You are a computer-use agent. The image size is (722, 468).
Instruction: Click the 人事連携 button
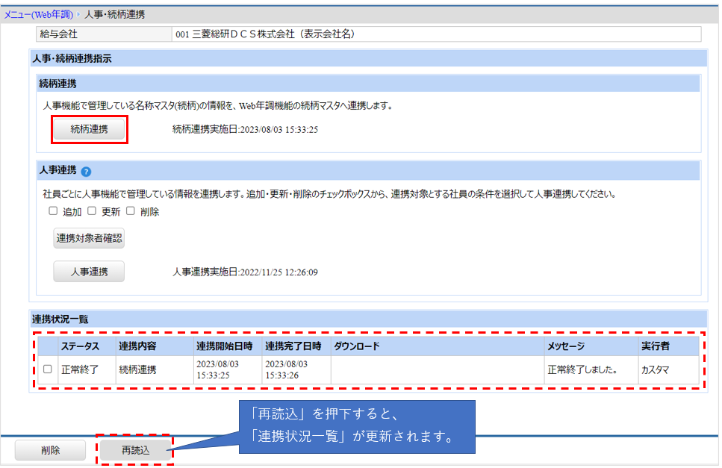click(x=89, y=272)
